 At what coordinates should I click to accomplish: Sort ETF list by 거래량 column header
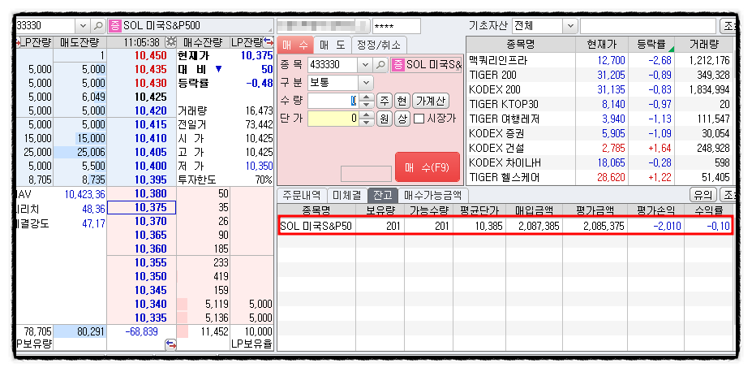703,45
